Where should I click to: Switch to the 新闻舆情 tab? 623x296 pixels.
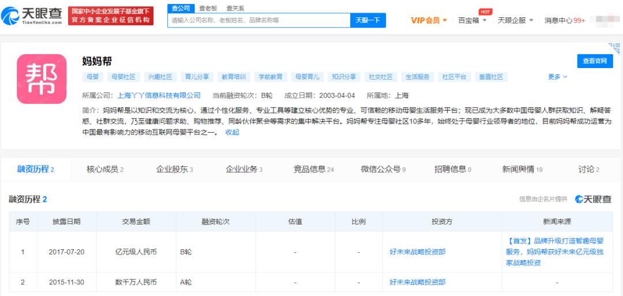(x=522, y=169)
